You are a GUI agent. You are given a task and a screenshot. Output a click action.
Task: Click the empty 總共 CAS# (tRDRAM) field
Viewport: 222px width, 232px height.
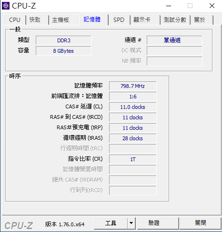click(133, 180)
